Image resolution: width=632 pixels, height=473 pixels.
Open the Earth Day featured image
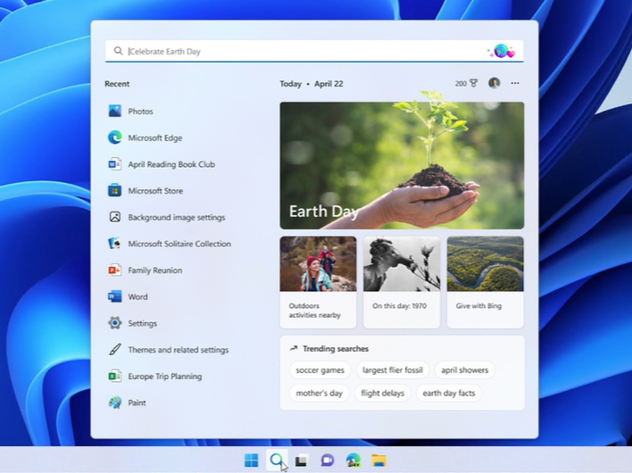[x=402, y=166]
